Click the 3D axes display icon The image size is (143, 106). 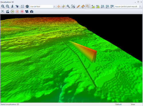63,7
